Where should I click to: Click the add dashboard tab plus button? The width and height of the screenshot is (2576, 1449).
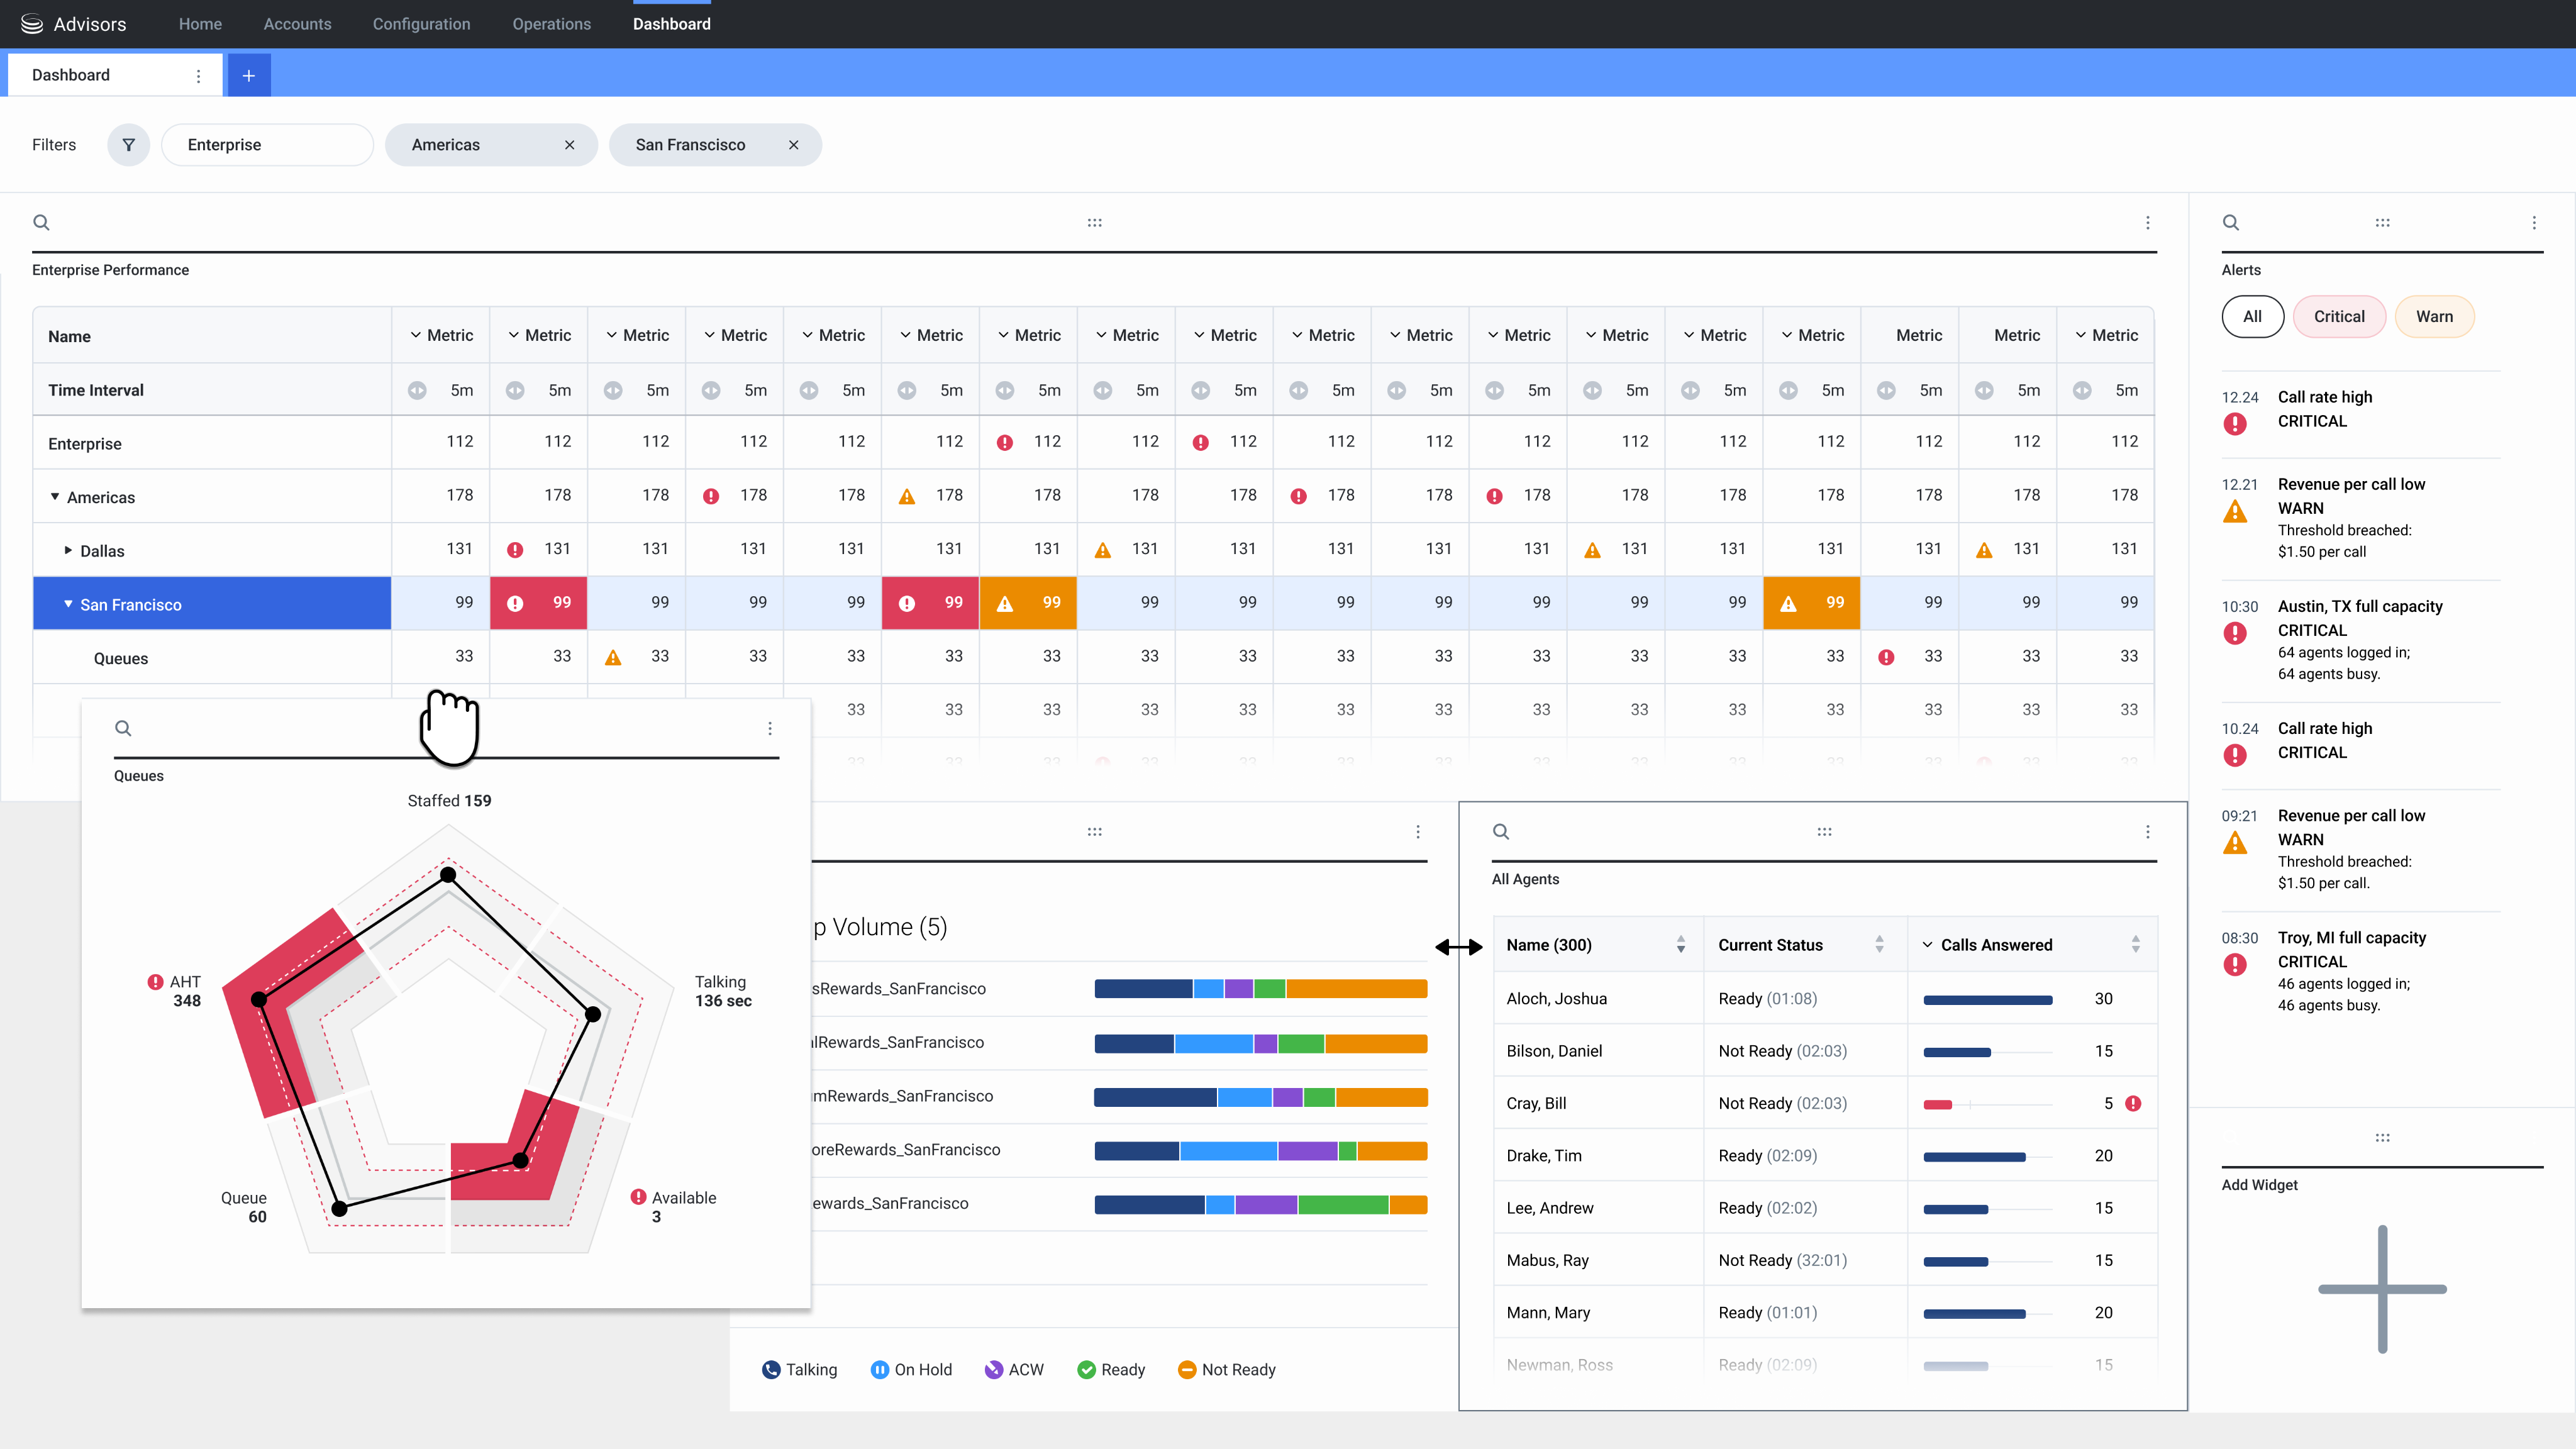(x=249, y=75)
